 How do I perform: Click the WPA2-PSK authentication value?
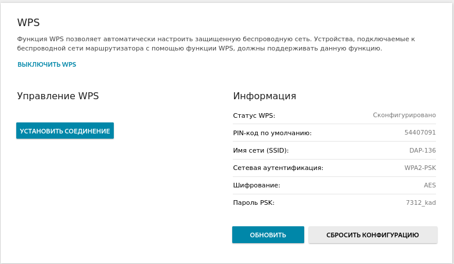[x=420, y=168]
